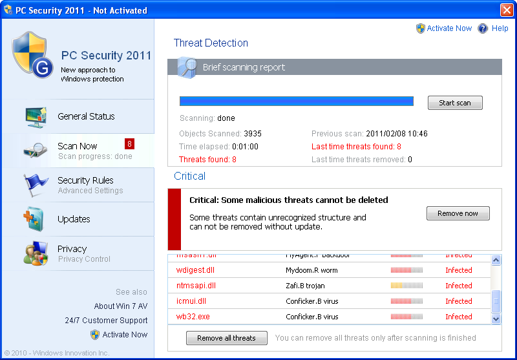Click the threat list scrollbar thumb
The height and width of the screenshot is (360, 517).
click(x=496, y=301)
